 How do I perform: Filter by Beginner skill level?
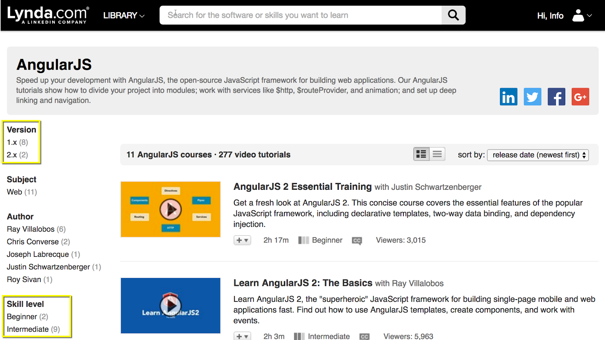(x=28, y=317)
